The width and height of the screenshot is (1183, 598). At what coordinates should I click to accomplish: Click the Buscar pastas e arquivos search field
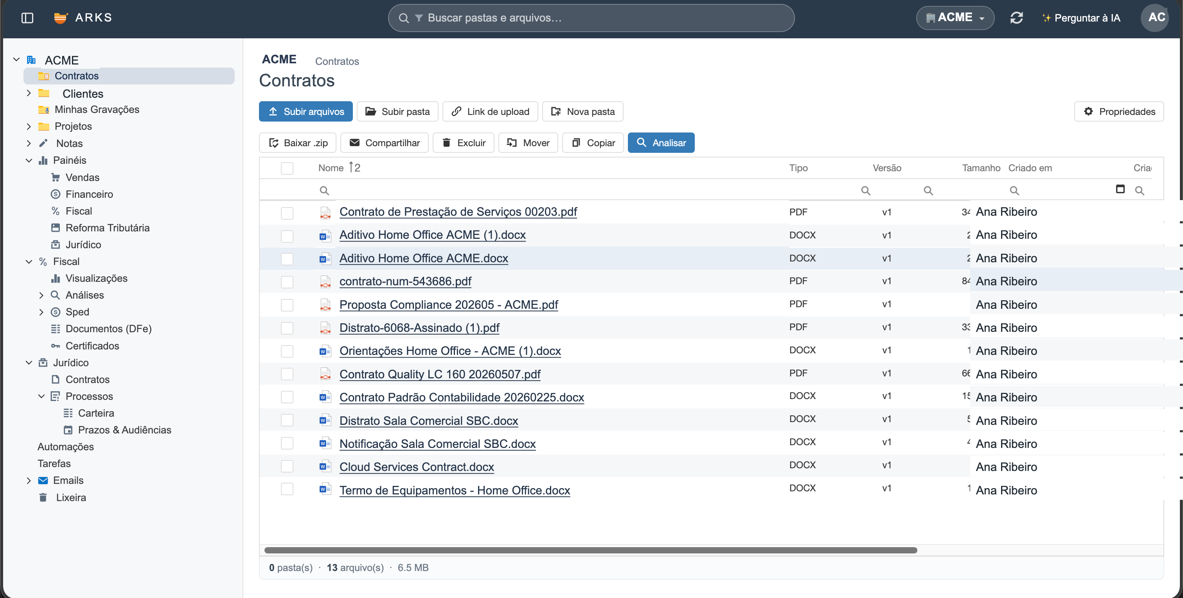(x=591, y=18)
